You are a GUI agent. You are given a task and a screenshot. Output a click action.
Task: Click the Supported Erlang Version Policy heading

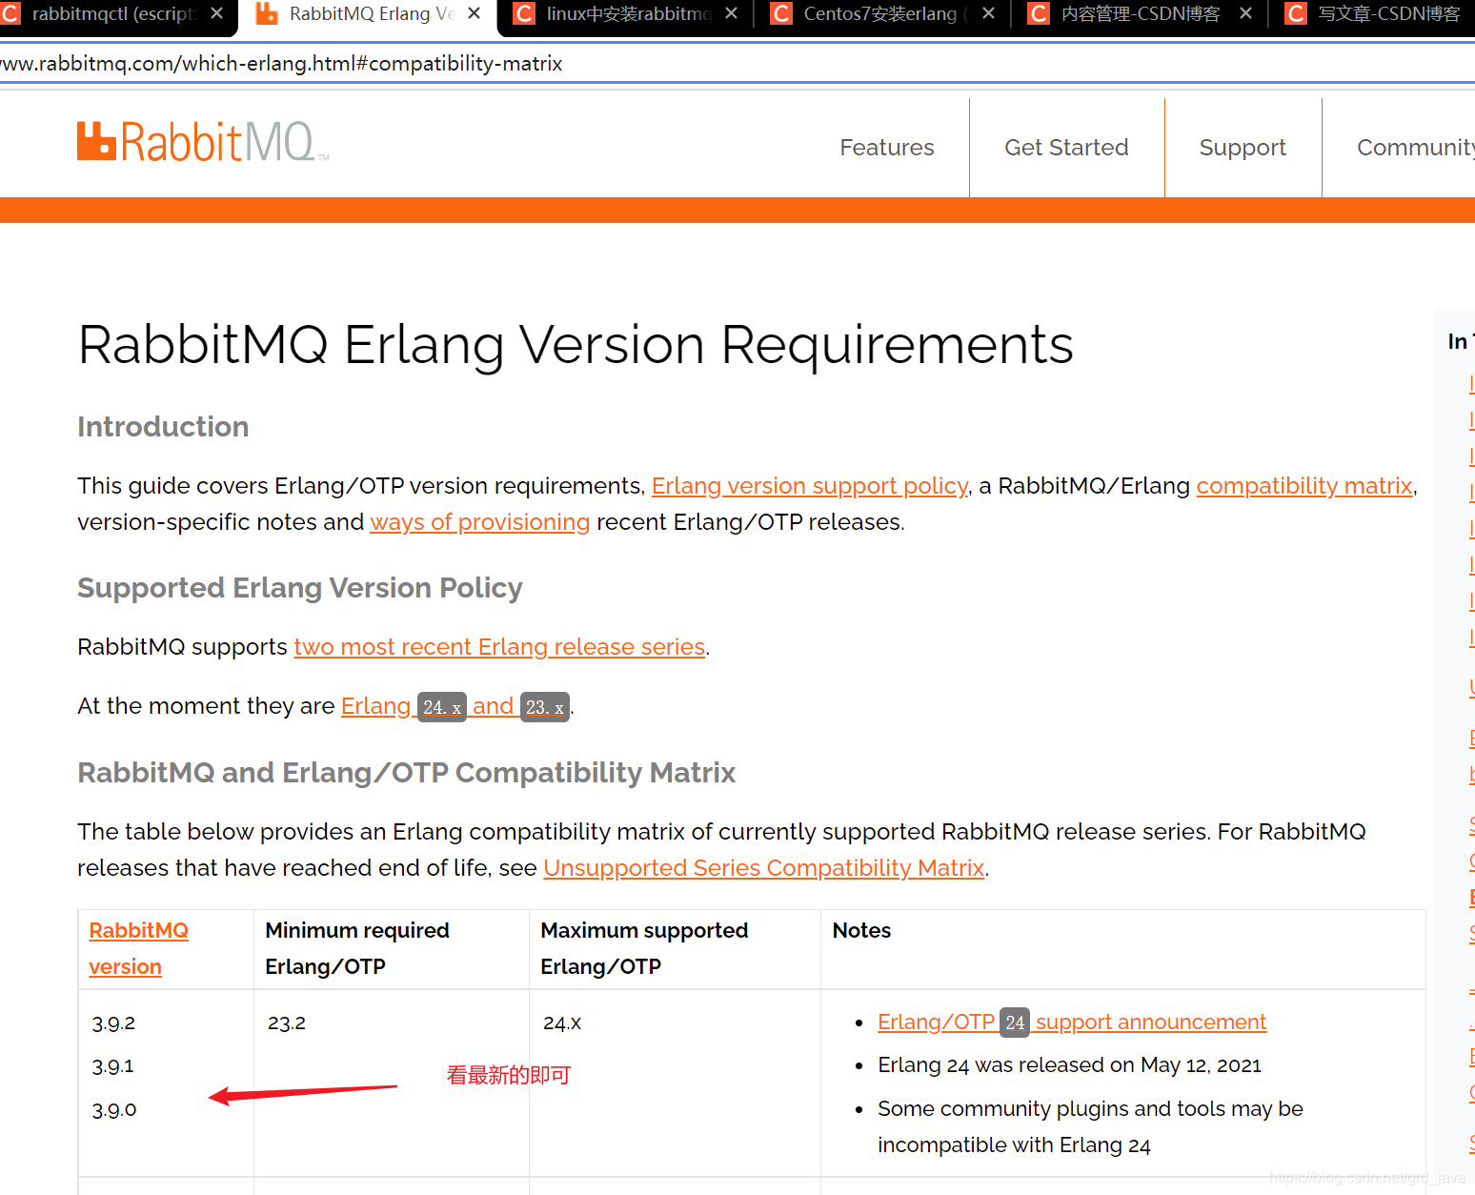(x=300, y=588)
